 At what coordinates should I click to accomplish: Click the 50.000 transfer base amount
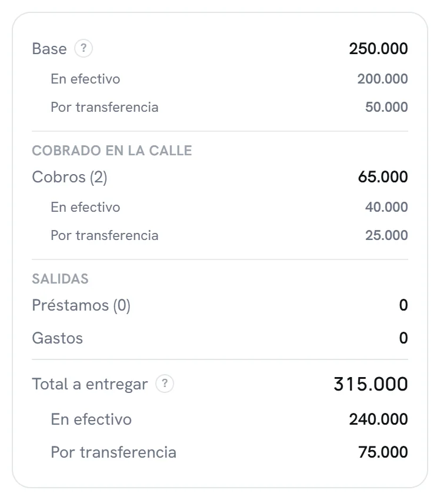pyautogui.click(x=386, y=107)
